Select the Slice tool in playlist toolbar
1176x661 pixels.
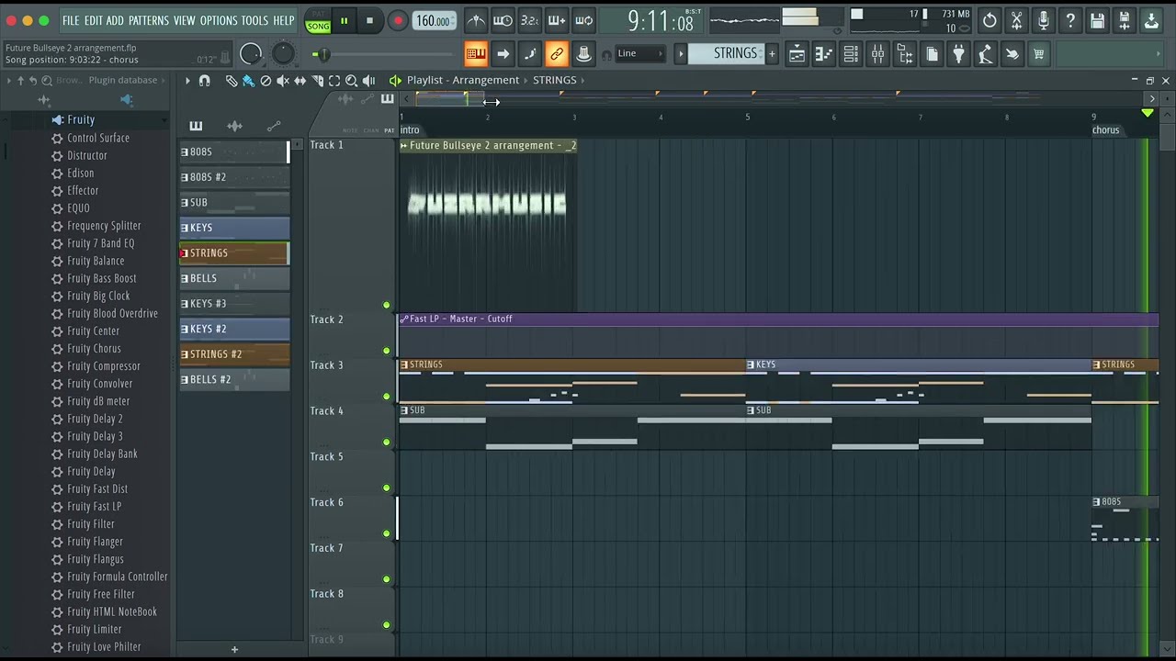coord(317,81)
